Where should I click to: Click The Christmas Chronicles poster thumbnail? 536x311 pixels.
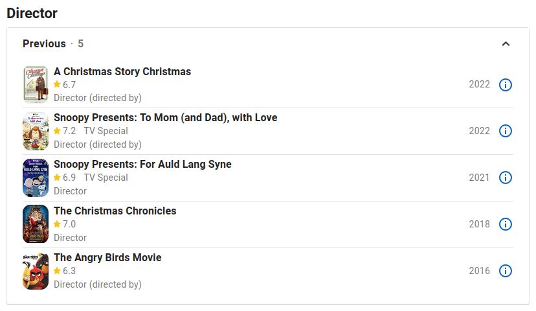pyautogui.click(x=36, y=224)
